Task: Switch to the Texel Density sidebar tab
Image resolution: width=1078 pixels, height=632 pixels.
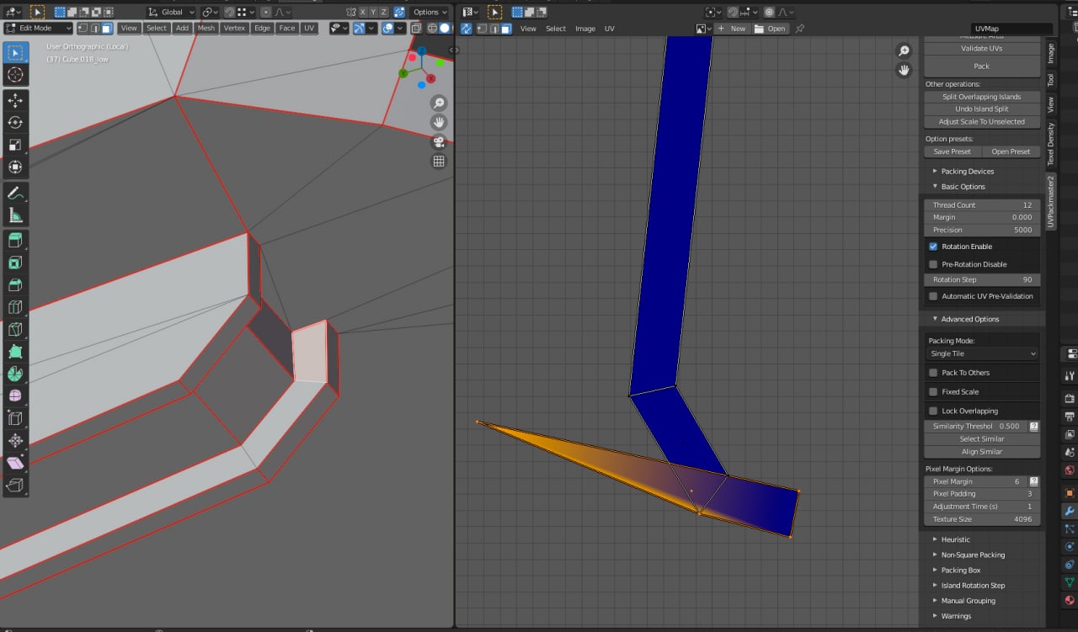Action: (1050, 144)
